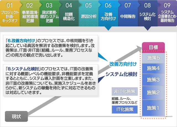This screenshot has width=177, height=127.
Task: Click the bold 8.システム化検討 heading text
Action: [x=23, y=69]
